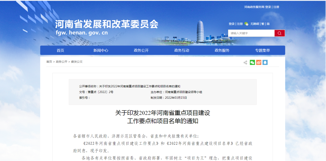Click the heading line 工作要点和项目名单的通知

point(163,121)
